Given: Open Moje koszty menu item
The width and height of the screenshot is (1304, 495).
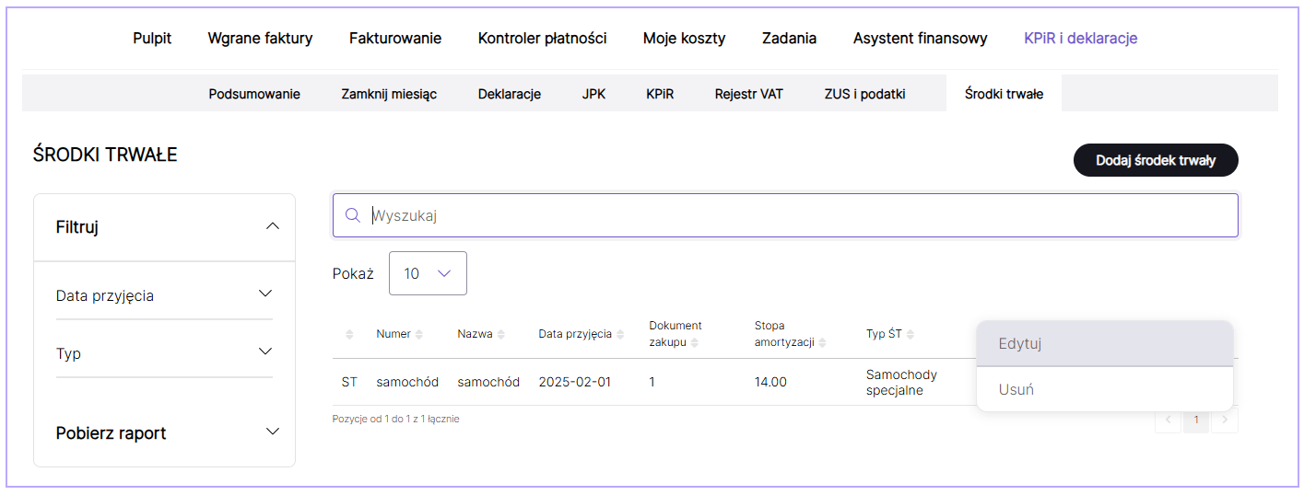Looking at the screenshot, I should coord(684,39).
